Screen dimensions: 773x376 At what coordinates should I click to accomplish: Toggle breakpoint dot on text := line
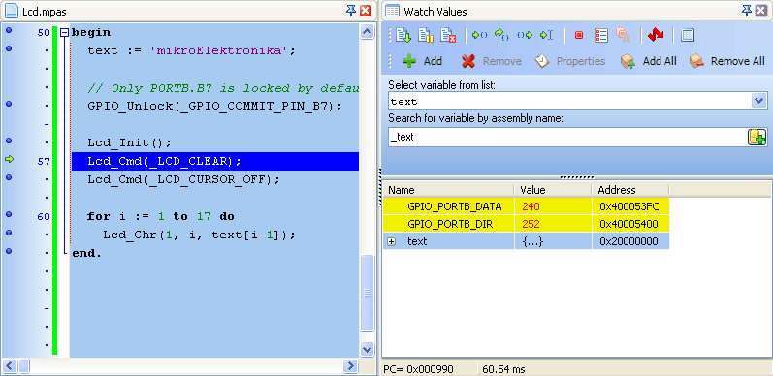pos(9,48)
